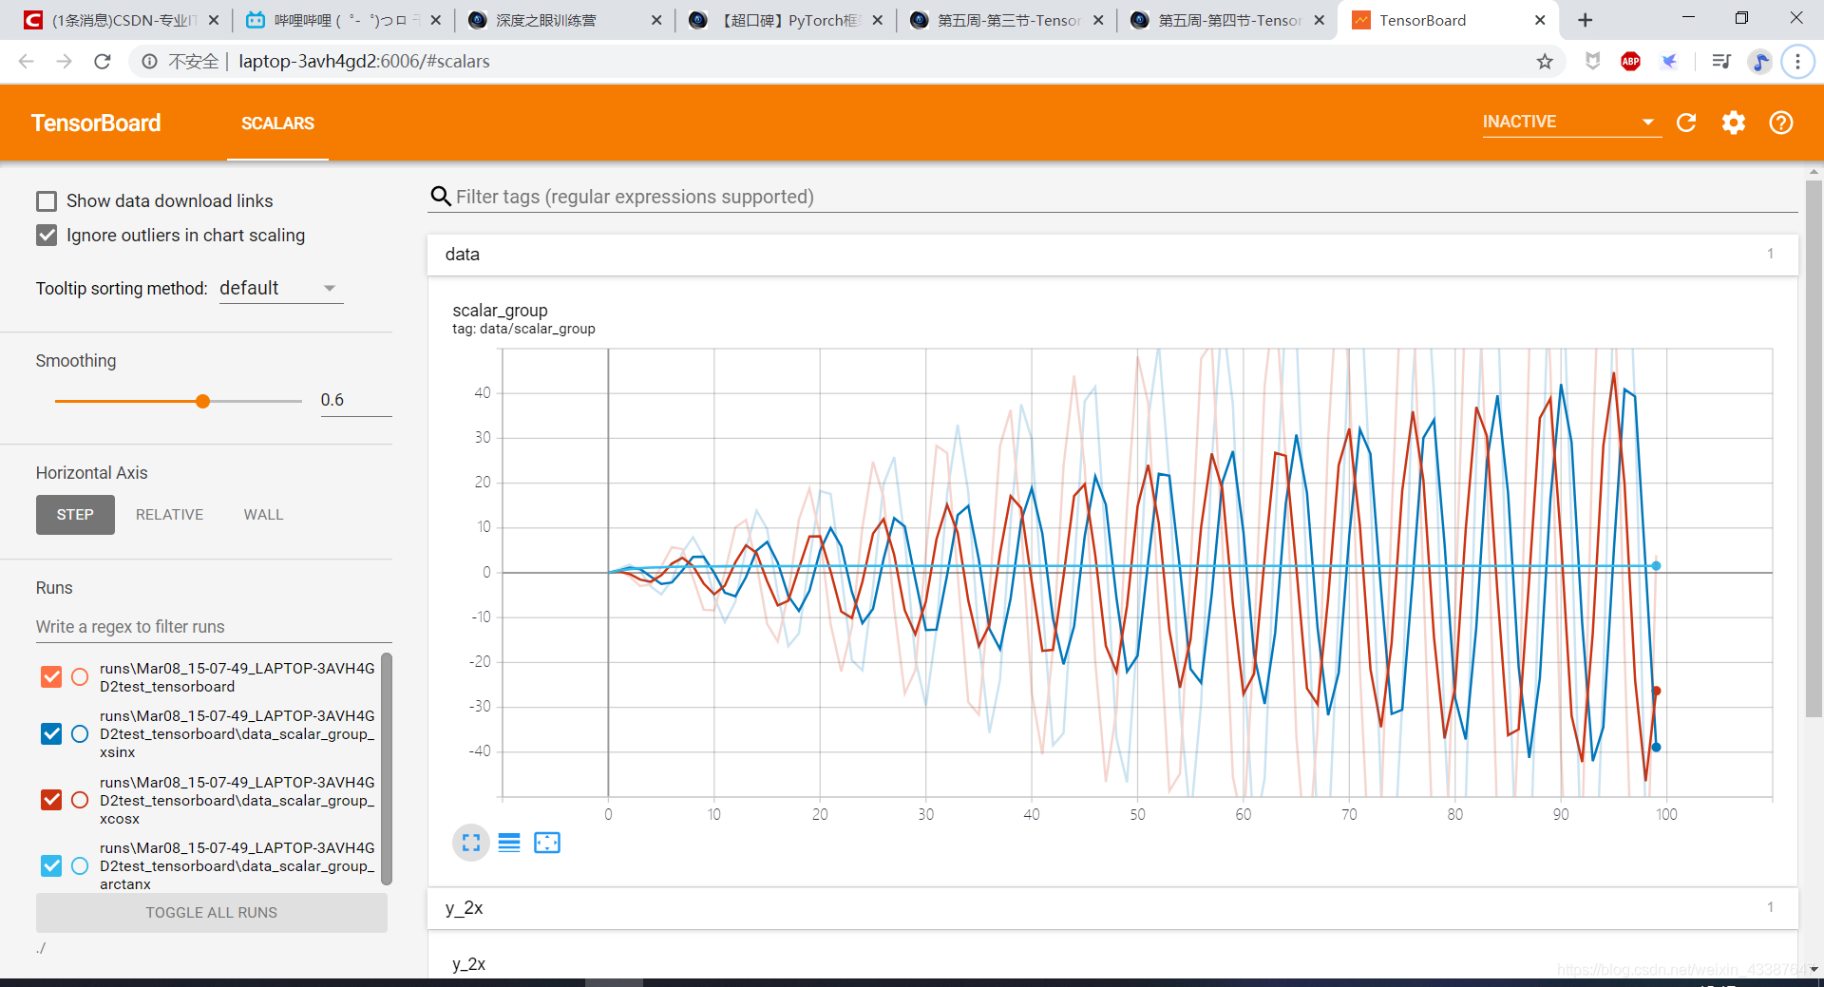Uncheck the arctanx run checkbox

[51, 865]
